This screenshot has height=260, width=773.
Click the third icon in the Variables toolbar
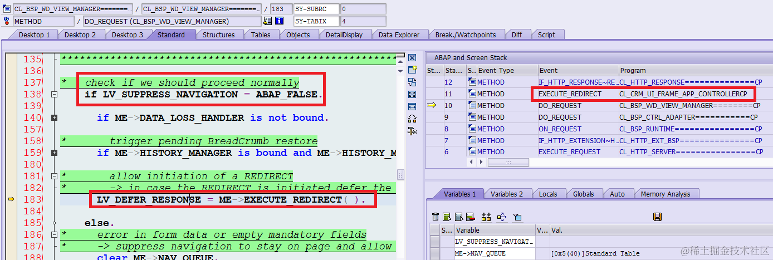459,217
